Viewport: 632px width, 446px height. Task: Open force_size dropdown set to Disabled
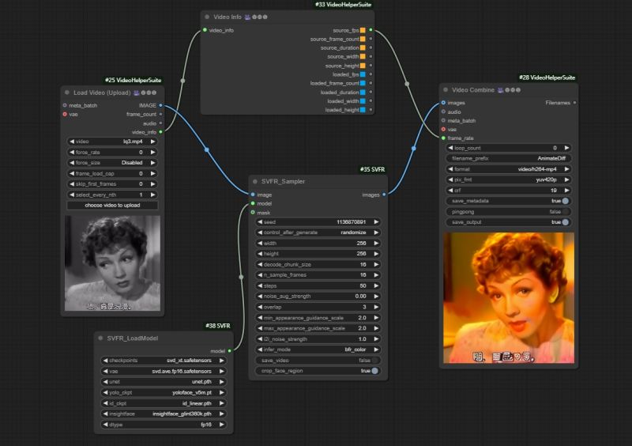112,163
